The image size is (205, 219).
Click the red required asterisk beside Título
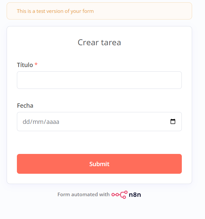(36, 65)
